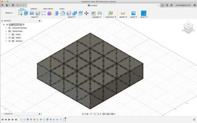
Task: Click the Move/Copy arrows icon
Action: tap(86, 13)
